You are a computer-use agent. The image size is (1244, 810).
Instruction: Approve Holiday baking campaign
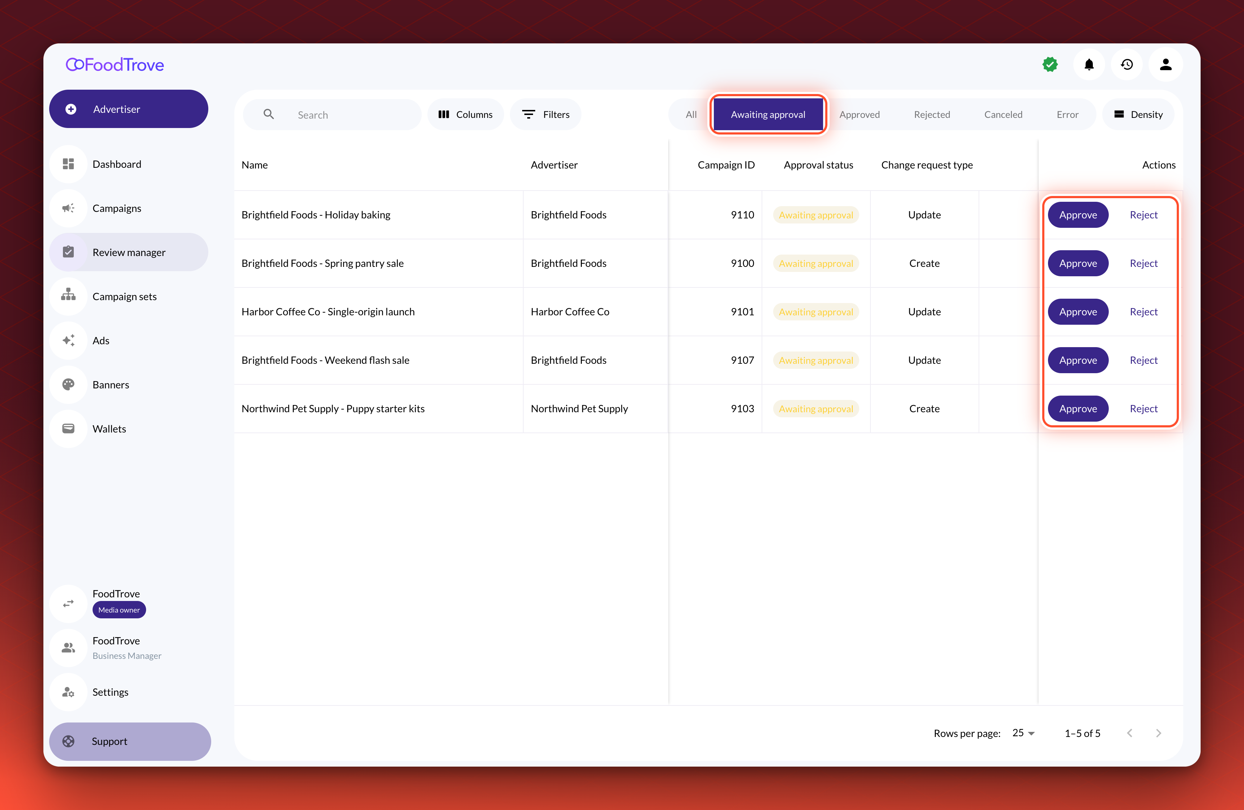(x=1078, y=215)
